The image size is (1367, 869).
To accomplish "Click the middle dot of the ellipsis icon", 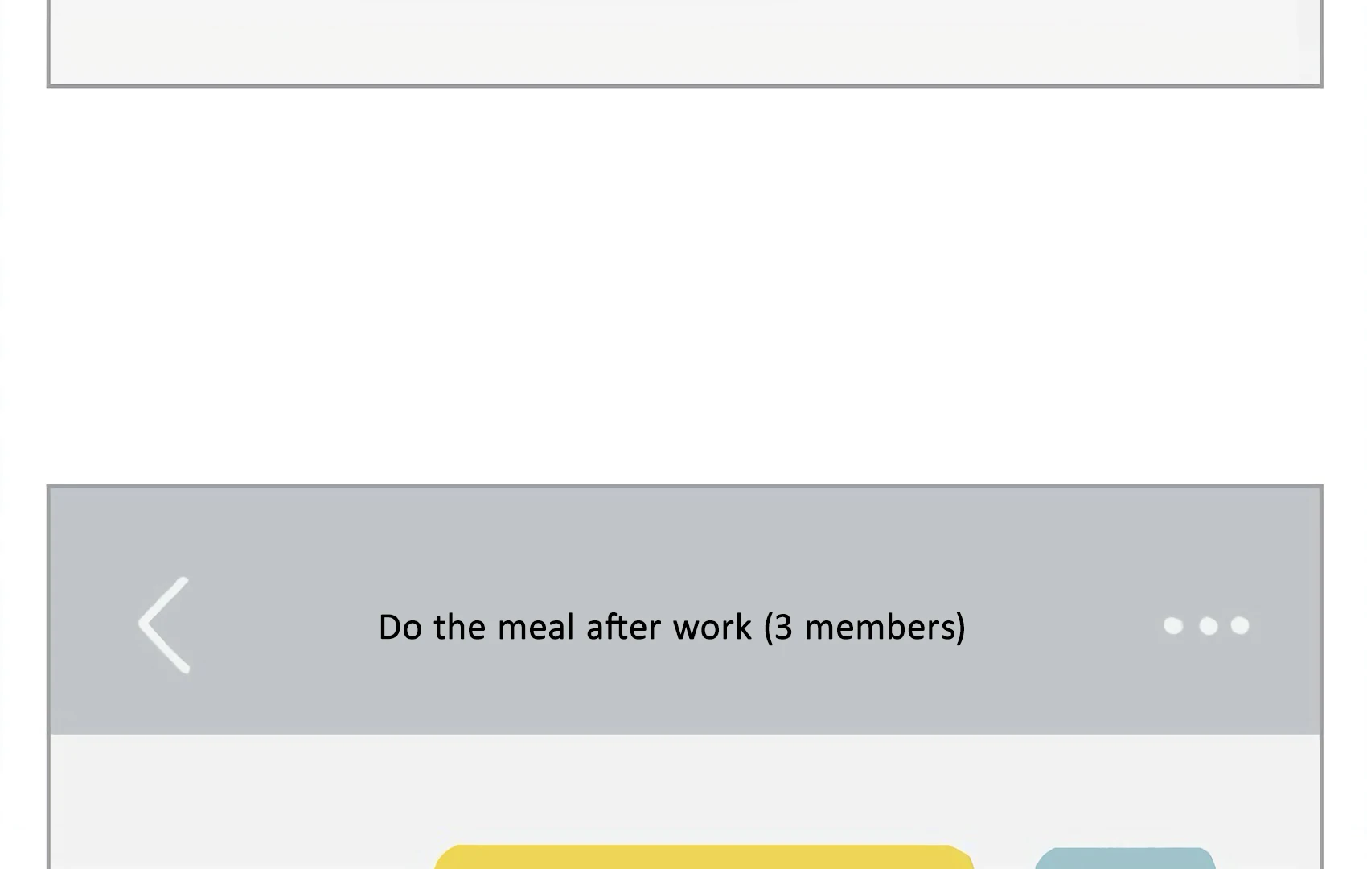I will 1208,625.
